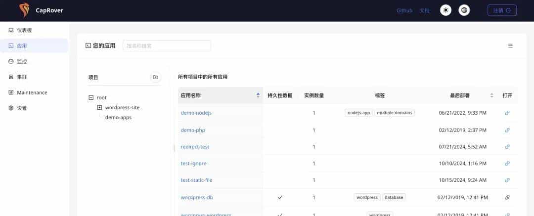Click the 07/21/2024, 5:52 AM date cell
The width and height of the screenshot is (534, 216).
(462, 147)
